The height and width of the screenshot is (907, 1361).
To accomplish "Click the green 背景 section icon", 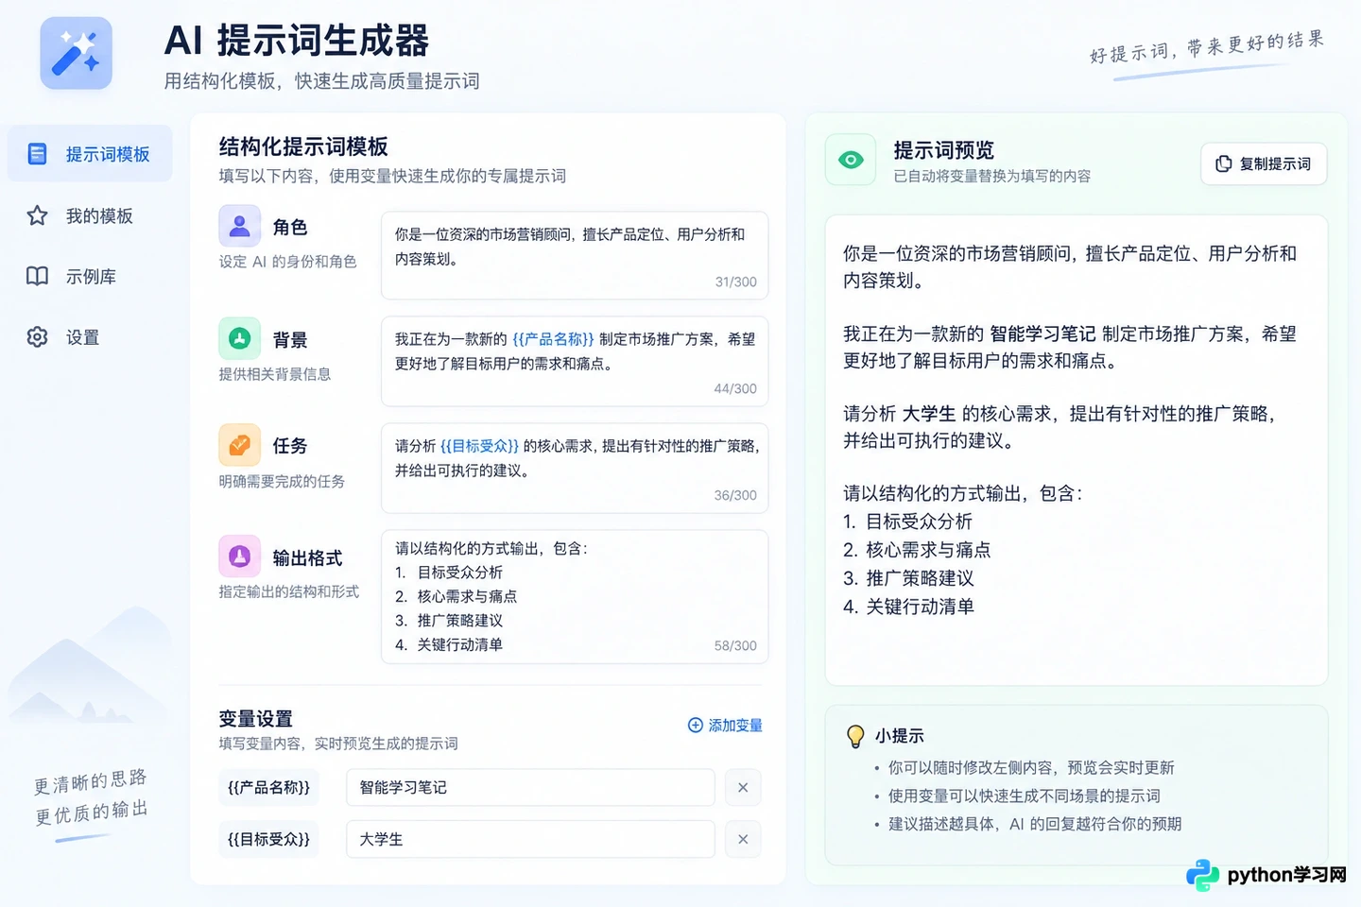I will click(x=240, y=338).
